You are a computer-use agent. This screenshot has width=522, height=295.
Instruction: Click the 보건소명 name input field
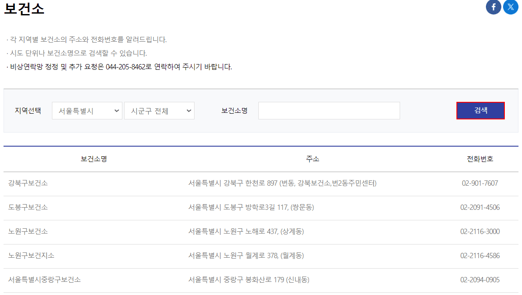(328, 111)
